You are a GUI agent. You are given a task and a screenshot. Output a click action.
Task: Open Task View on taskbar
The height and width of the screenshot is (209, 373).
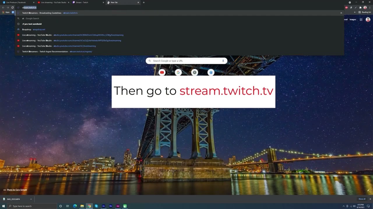pos(68,206)
